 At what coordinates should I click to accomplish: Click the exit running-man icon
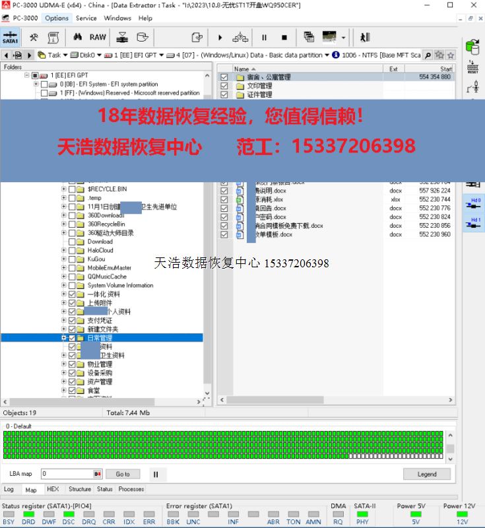pyautogui.click(x=366, y=38)
